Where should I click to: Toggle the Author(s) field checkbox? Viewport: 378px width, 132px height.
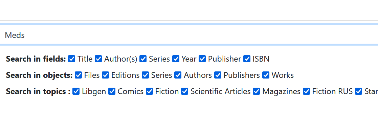pyautogui.click(x=98, y=59)
